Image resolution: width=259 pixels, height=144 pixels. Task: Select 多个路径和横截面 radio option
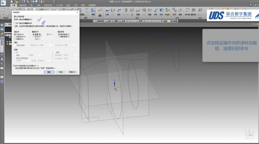coord(15,23)
